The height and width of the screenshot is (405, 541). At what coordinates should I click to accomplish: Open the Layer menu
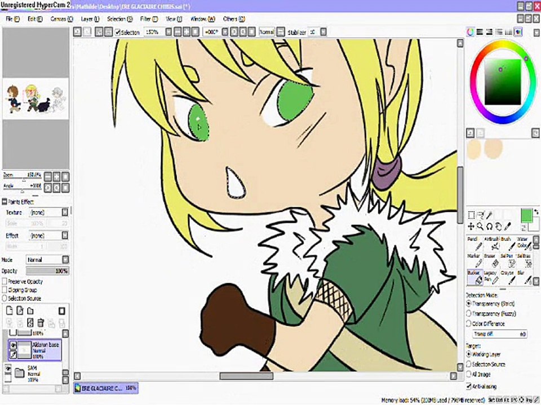tap(90, 19)
